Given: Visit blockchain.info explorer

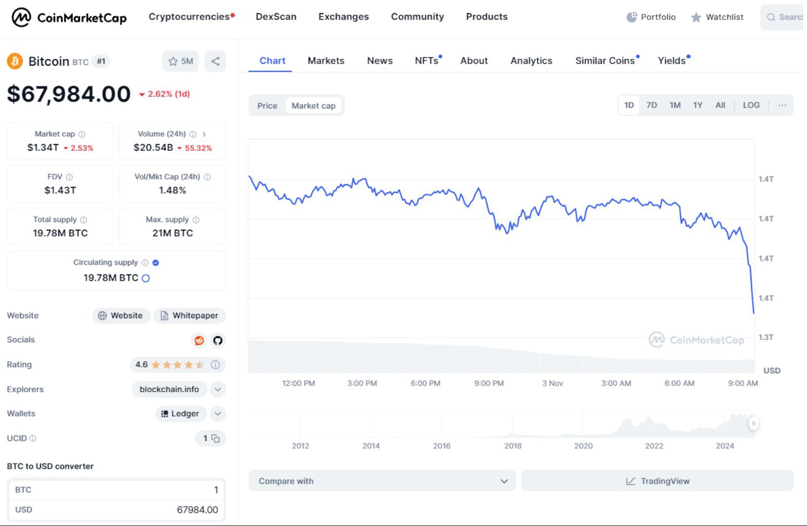Looking at the screenshot, I should coord(169,389).
